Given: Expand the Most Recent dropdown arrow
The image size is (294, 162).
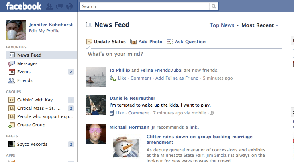Looking at the screenshot, I should point(277,25).
